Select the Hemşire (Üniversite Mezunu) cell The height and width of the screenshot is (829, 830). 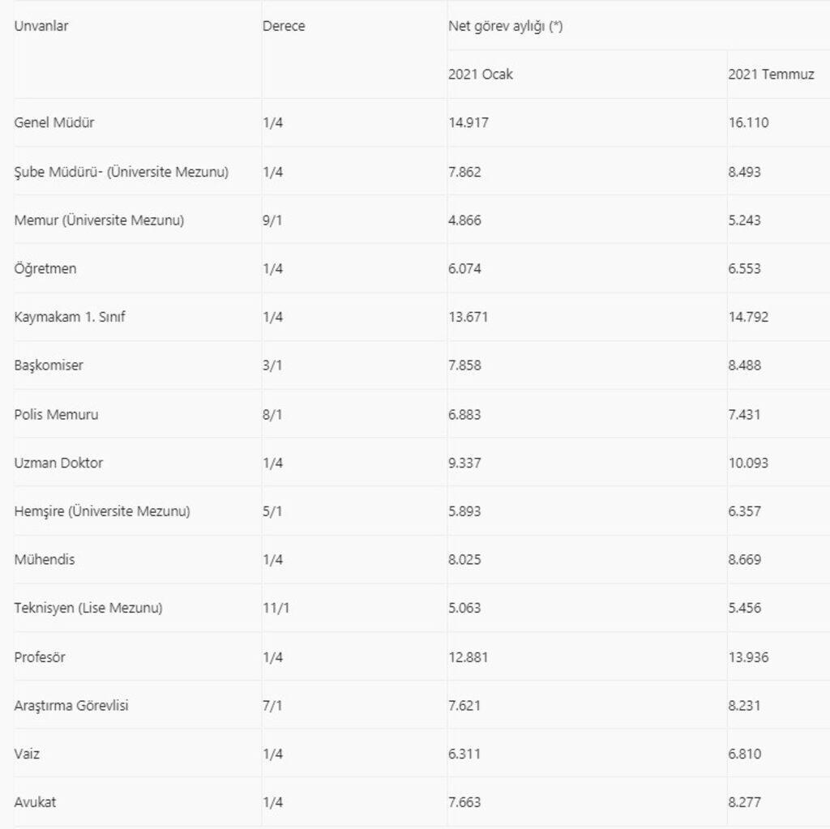tap(102, 511)
